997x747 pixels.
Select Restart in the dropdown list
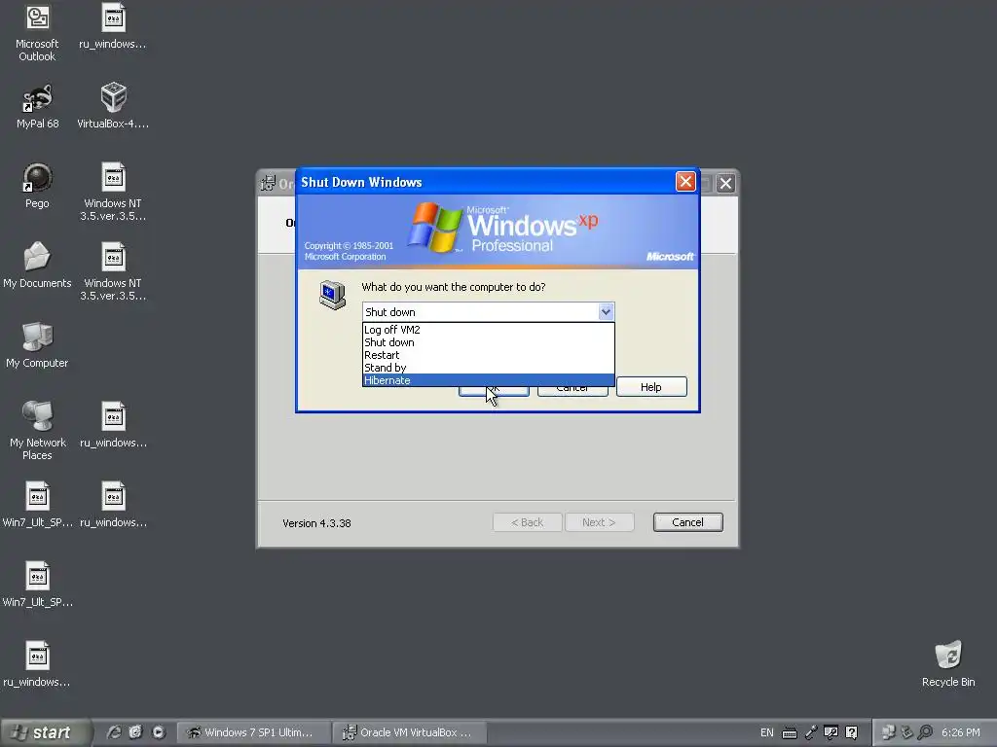tap(489, 355)
